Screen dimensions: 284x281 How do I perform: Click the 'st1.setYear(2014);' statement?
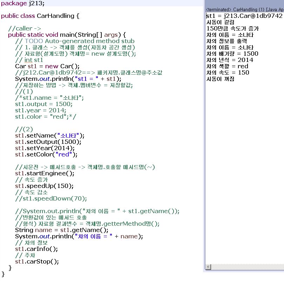coord(45,148)
